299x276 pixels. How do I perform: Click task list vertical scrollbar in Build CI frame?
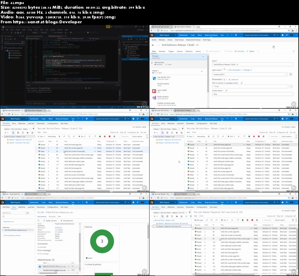click(208, 73)
